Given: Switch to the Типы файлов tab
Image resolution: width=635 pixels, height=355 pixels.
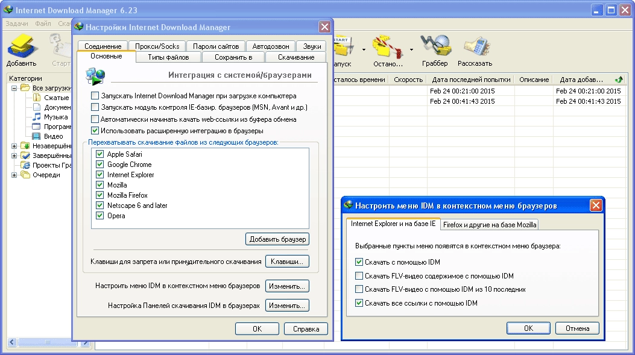Looking at the screenshot, I should coord(168,57).
